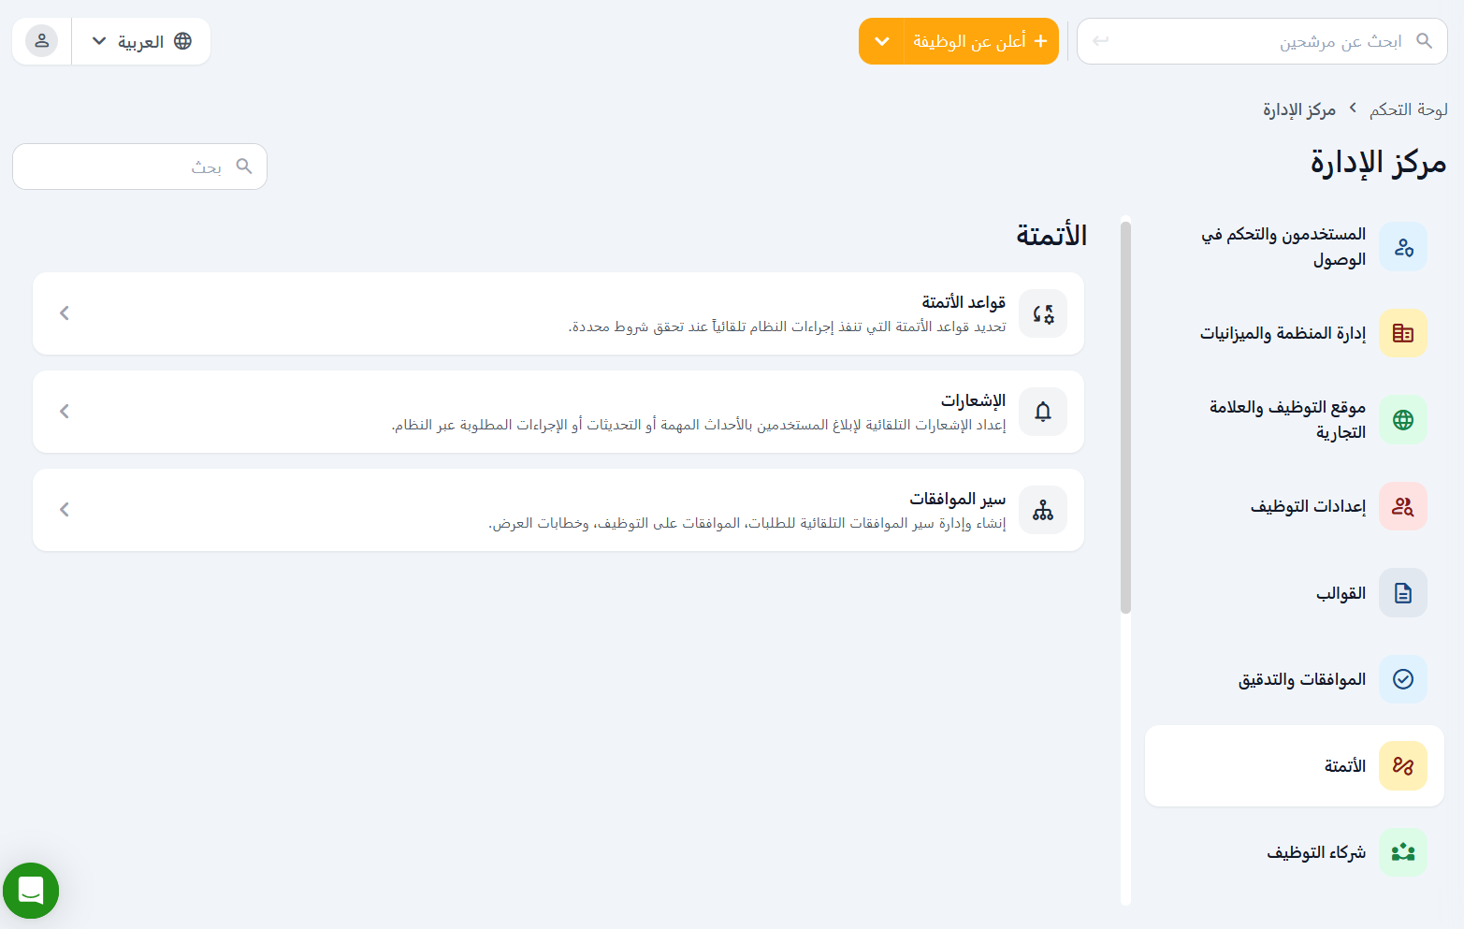The height and width of the screenshot is (929, 1464).
Task: Click the Approvals and Audit checkmark icon
Action: click(x=1402, y=679)
